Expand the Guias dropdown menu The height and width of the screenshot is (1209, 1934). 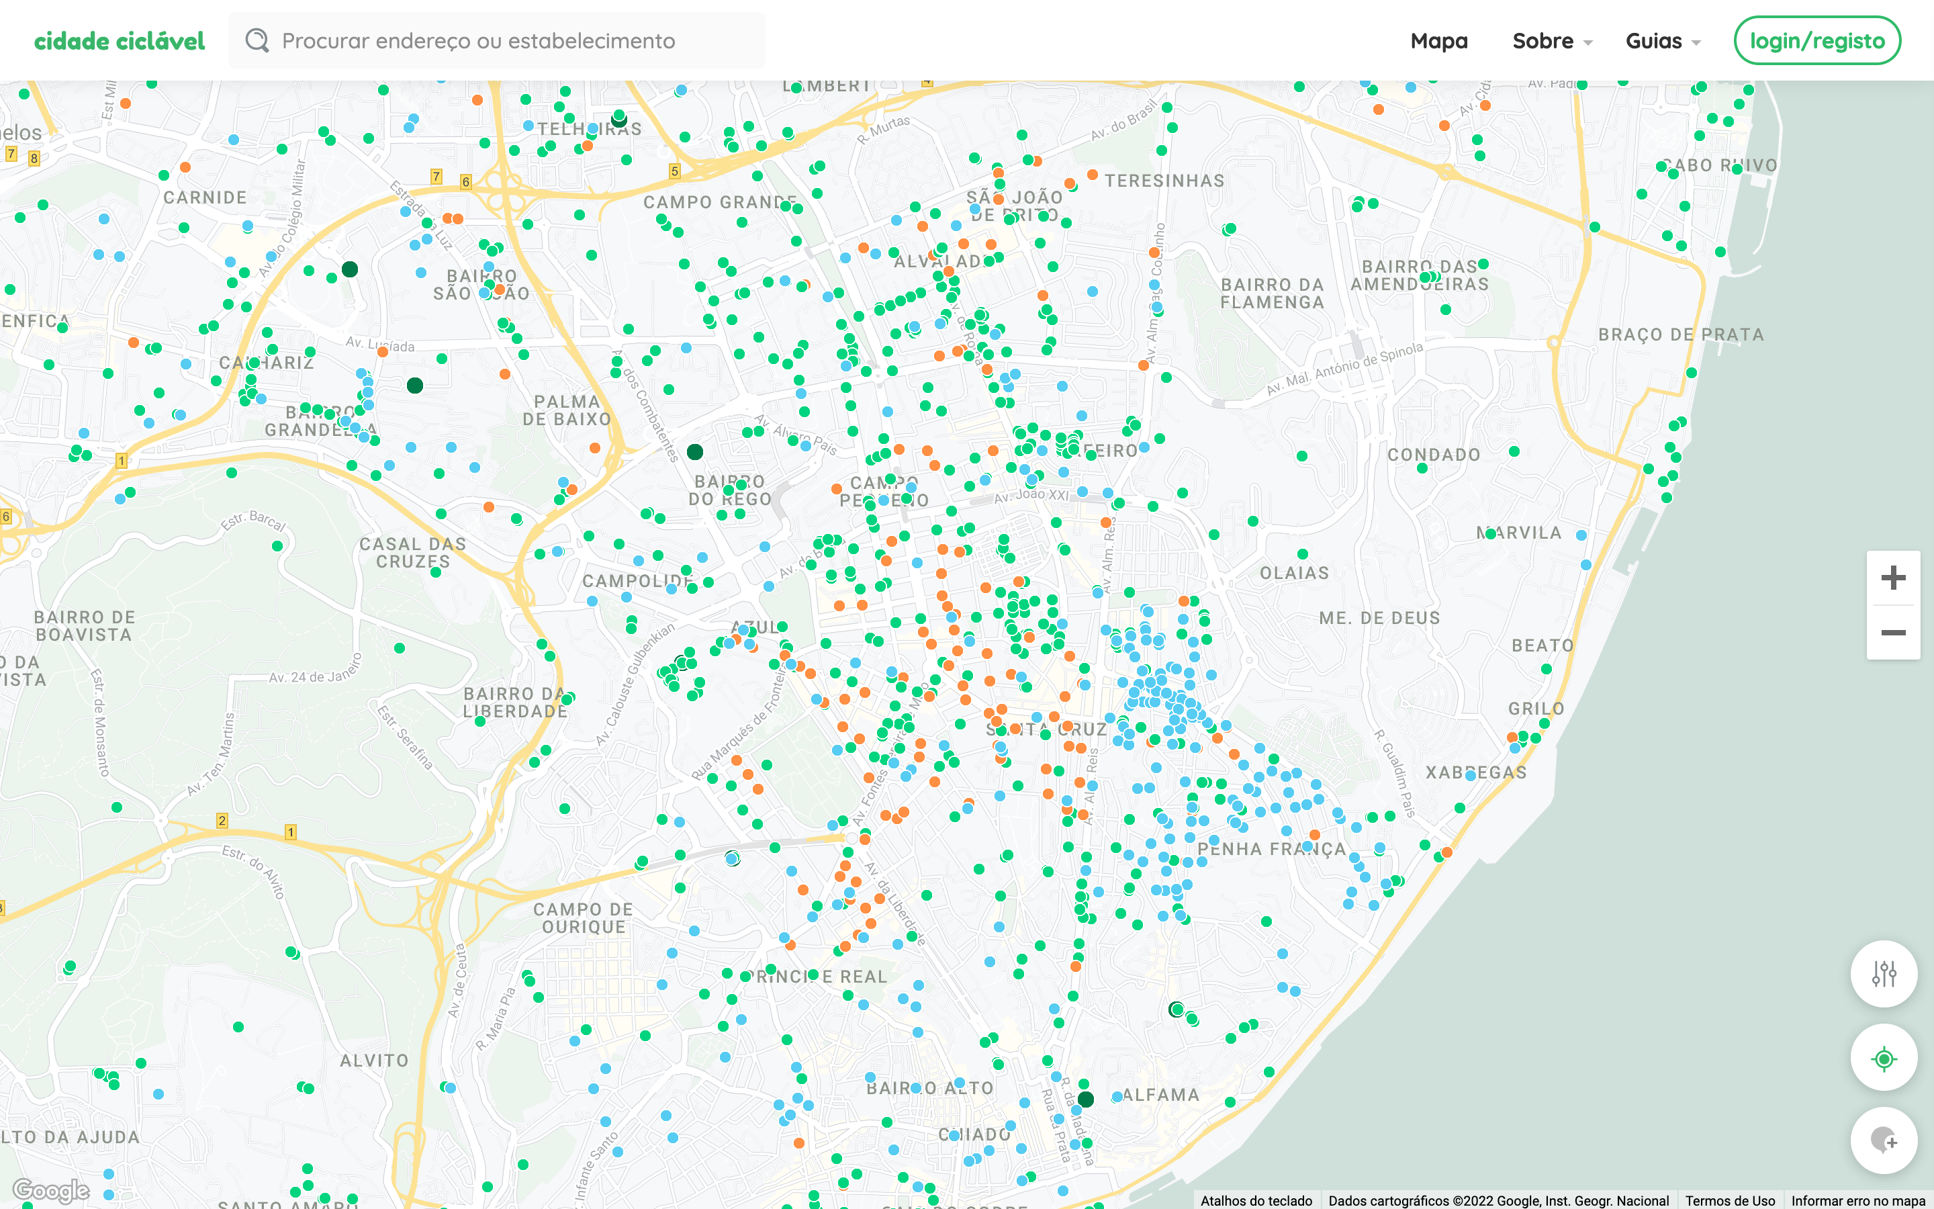(1662, 41)
